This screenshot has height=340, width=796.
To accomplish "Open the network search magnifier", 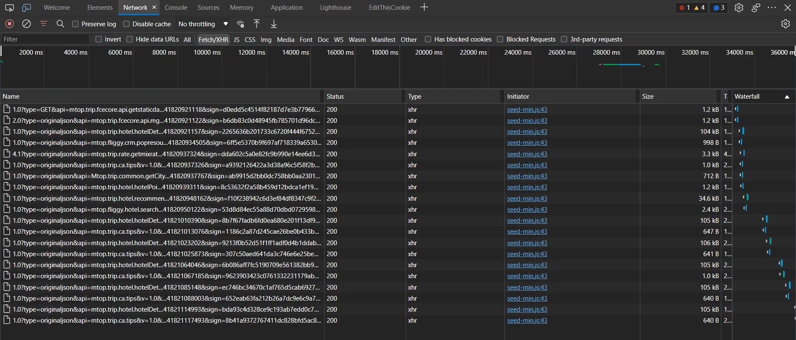I will click(x=60, y=24).
